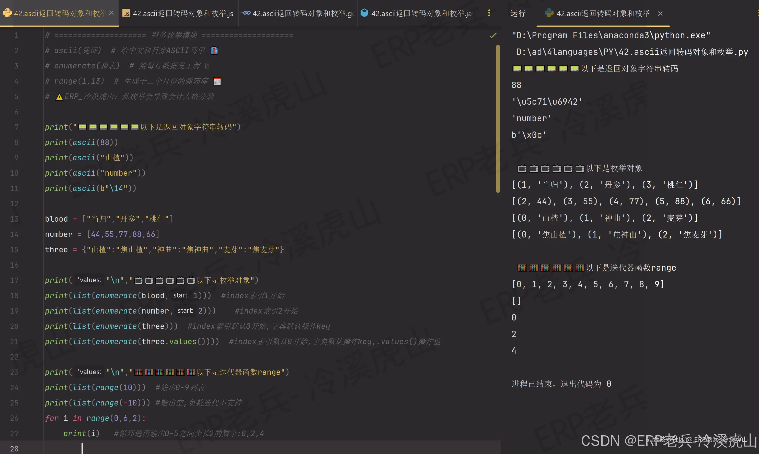Click the number list assignment line
Viewport: 759px width, 454px height.
[x=102, y=234]
